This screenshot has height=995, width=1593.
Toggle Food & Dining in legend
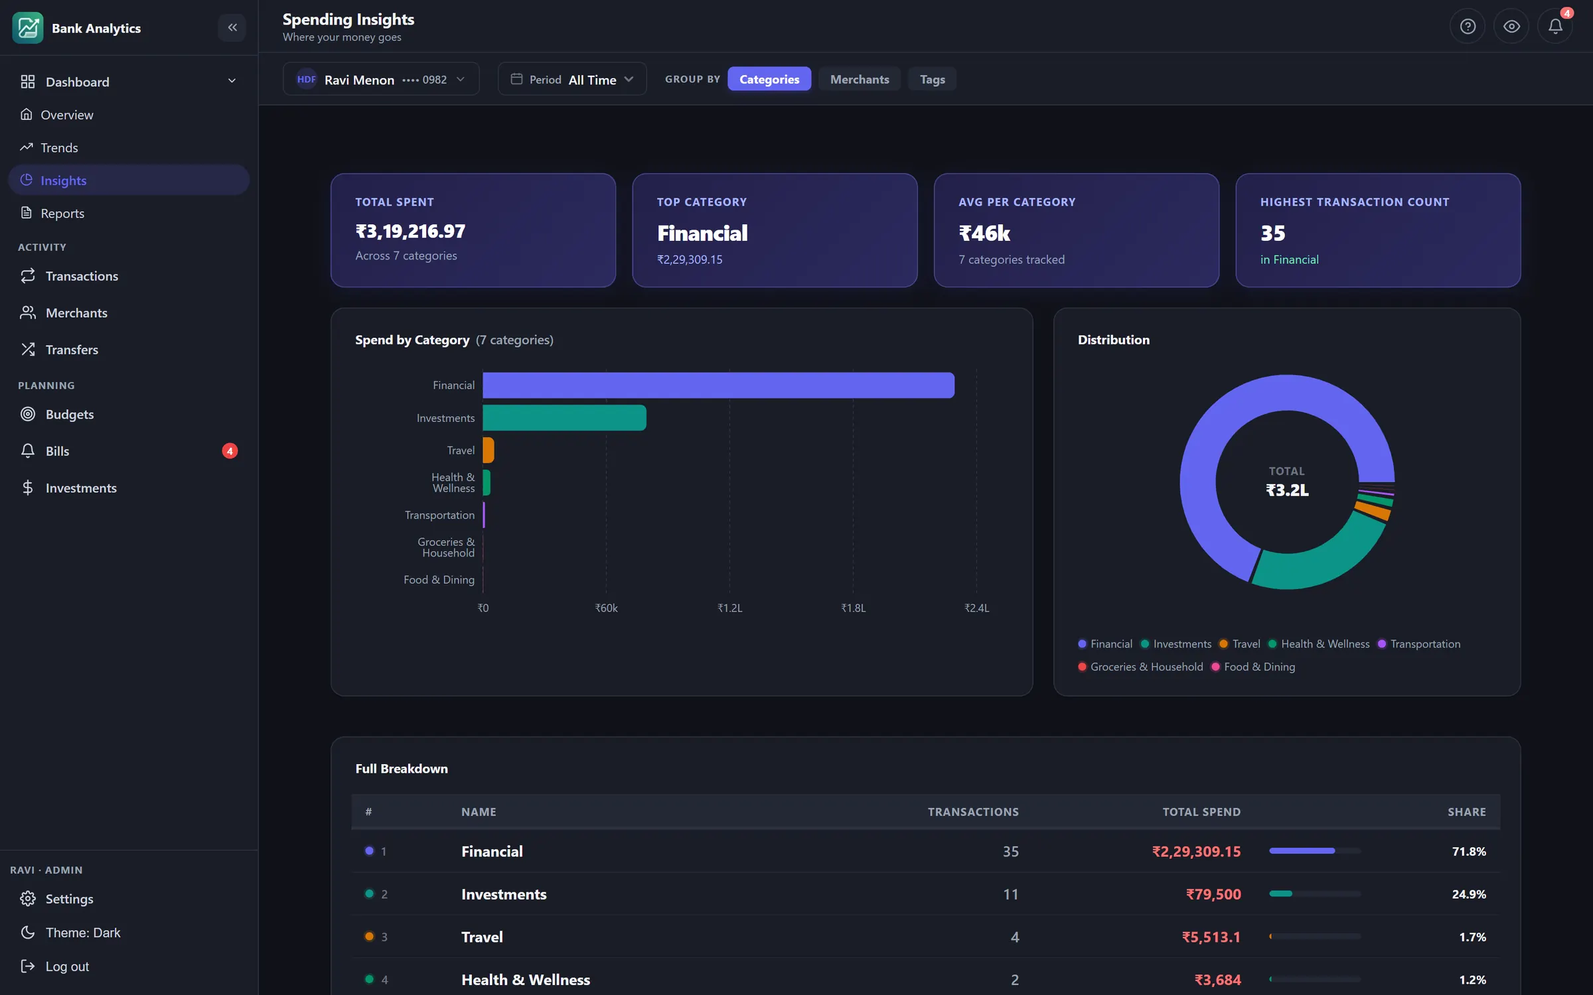(1253, 667)
